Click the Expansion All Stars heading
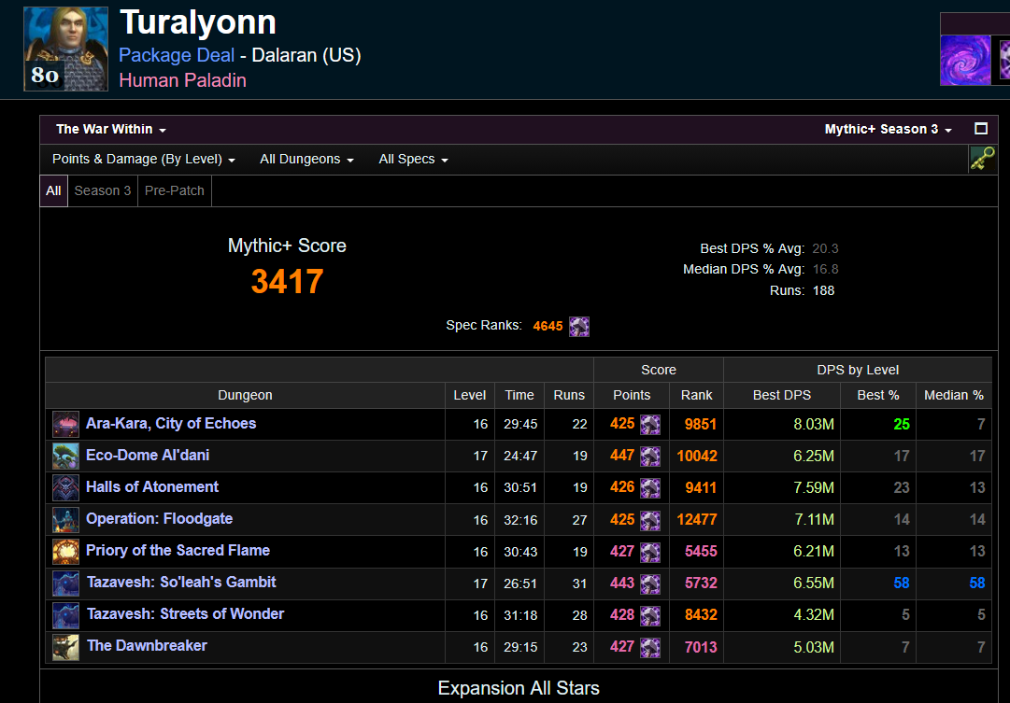The height and width of the screenshot is (703, 1010). 519,688
